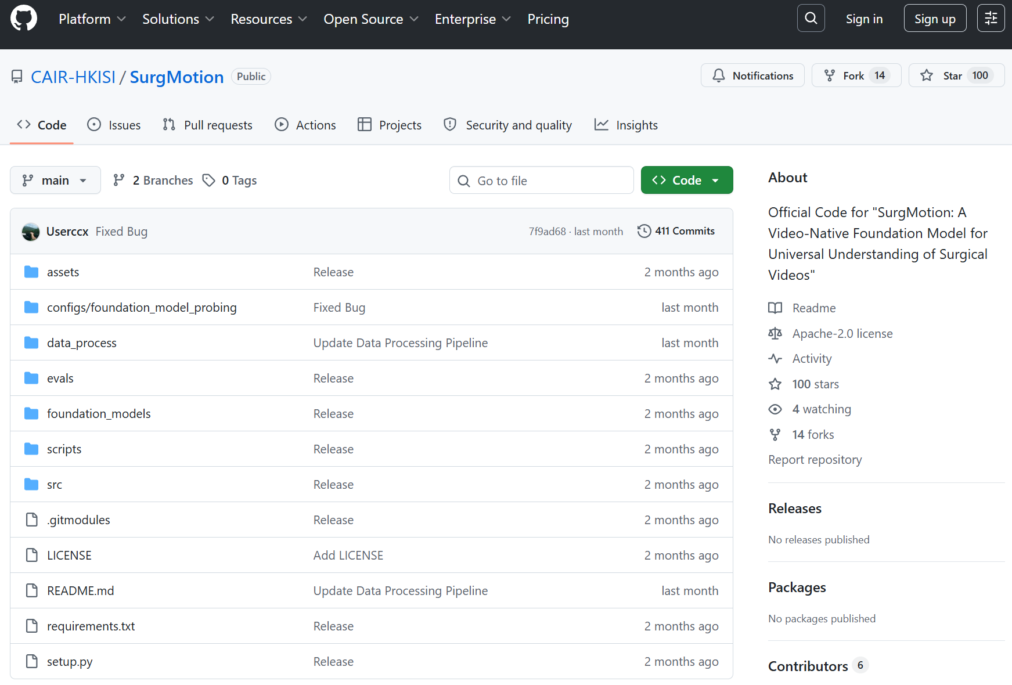View the 2 Branches link
The width and height of the screenshot is (1012, 685).
[x=153, y=181]
